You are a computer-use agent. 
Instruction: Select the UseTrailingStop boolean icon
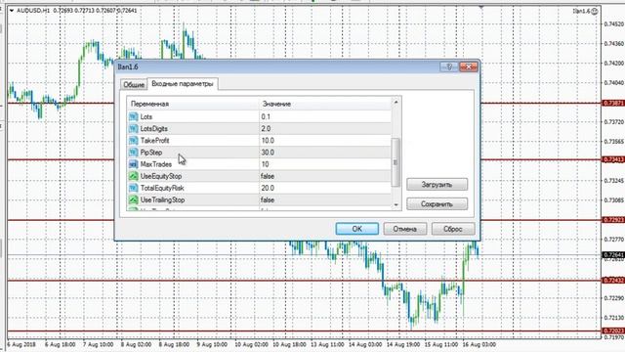[x=133, y=199]
